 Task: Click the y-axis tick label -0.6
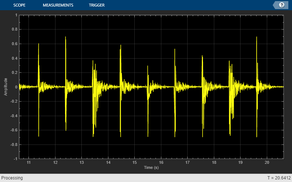point(14,130)
